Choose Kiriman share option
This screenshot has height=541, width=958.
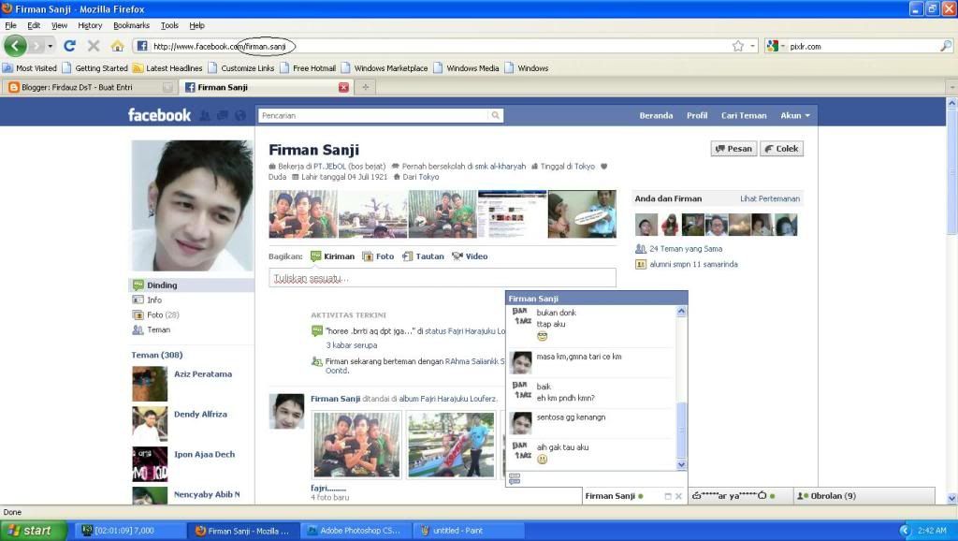pyautogui.click(x=332, y=256)
